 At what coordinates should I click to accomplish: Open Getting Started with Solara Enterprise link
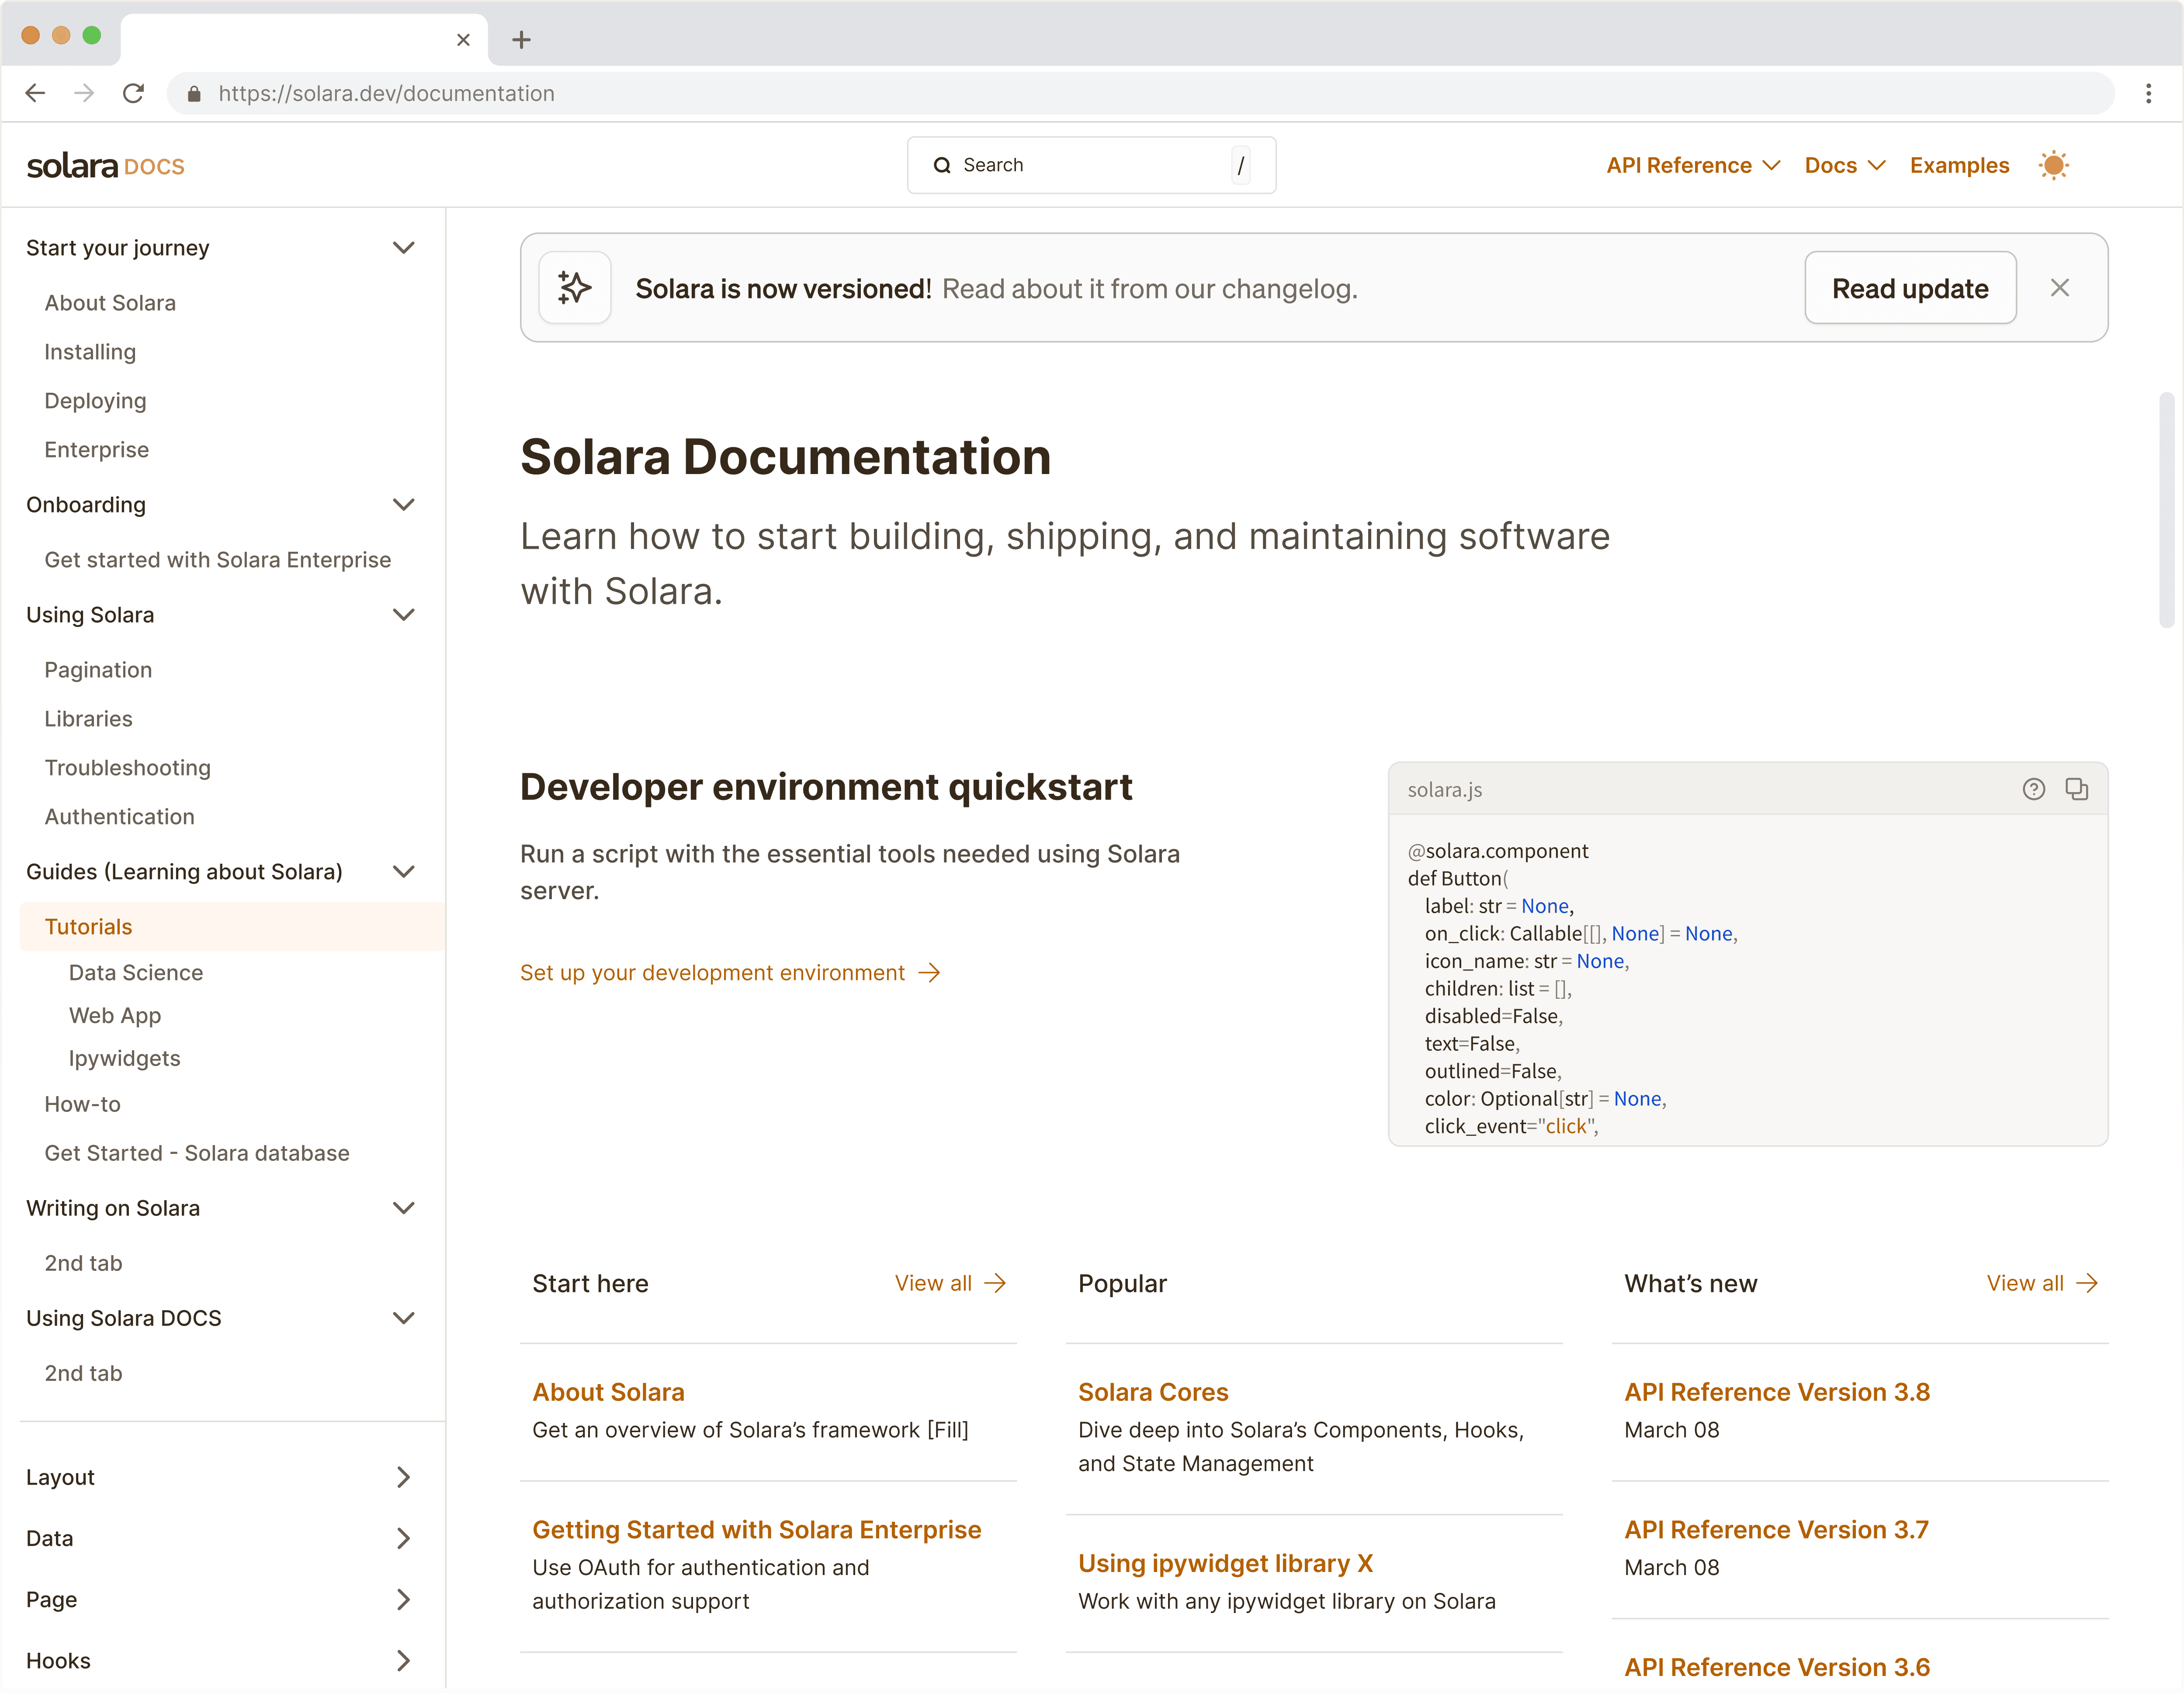coord(756,1530)
